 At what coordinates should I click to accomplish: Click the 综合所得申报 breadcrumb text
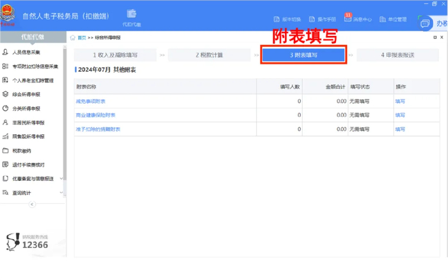108,38
